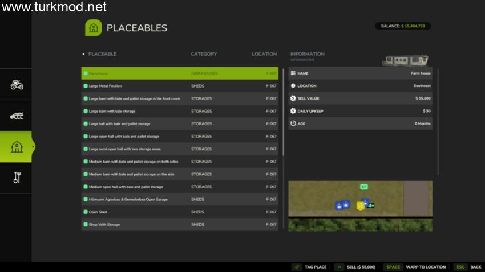This screenshot has width=485, height=272.
Task: Click Warp to Location button
Action: click(426, 267)
